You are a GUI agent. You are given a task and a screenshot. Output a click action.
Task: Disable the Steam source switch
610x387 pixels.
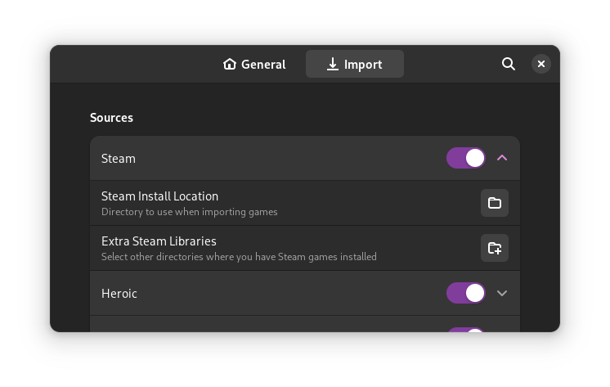click(x=466, y=158)
